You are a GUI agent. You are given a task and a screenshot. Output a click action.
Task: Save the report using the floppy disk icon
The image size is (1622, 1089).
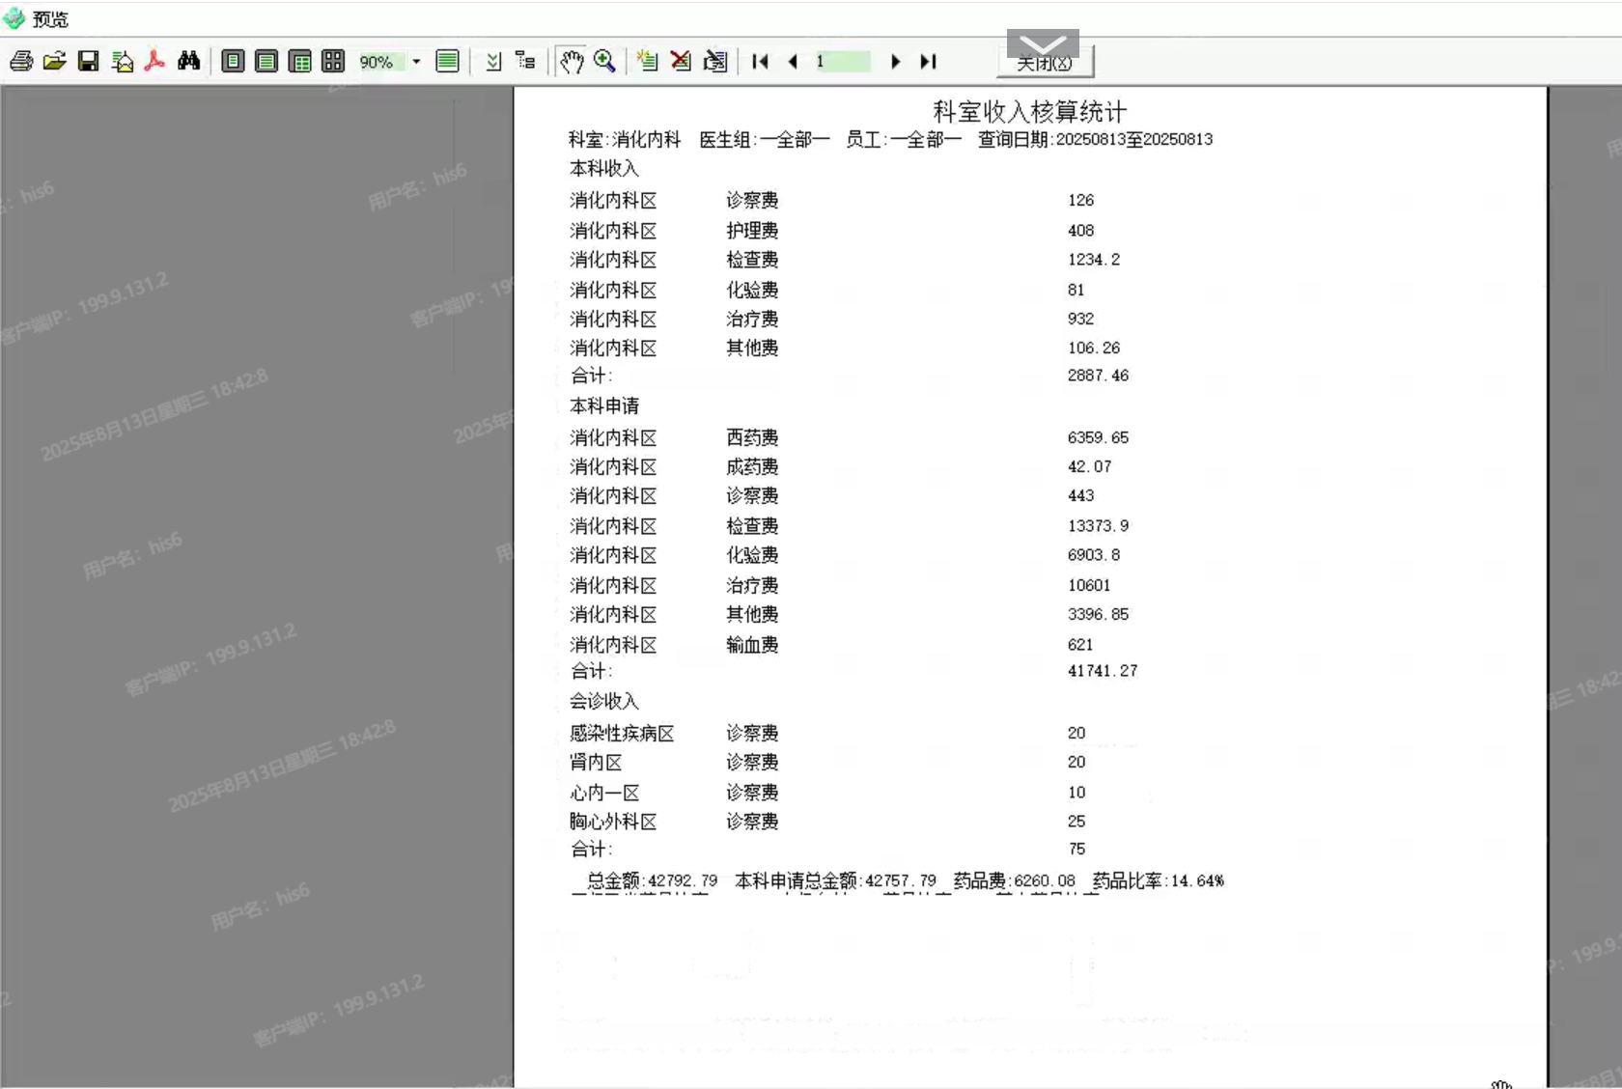point(88,62)
